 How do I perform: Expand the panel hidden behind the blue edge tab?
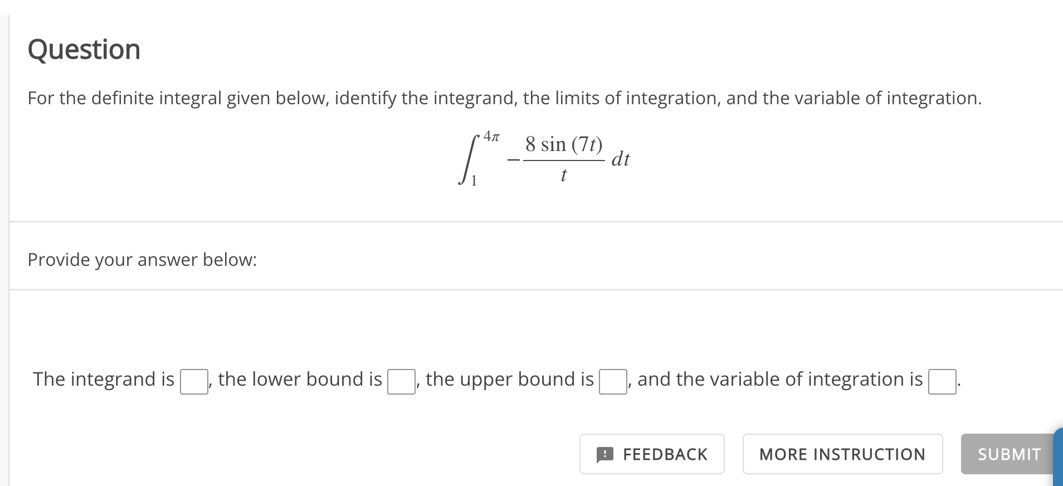coord(1059,455)
